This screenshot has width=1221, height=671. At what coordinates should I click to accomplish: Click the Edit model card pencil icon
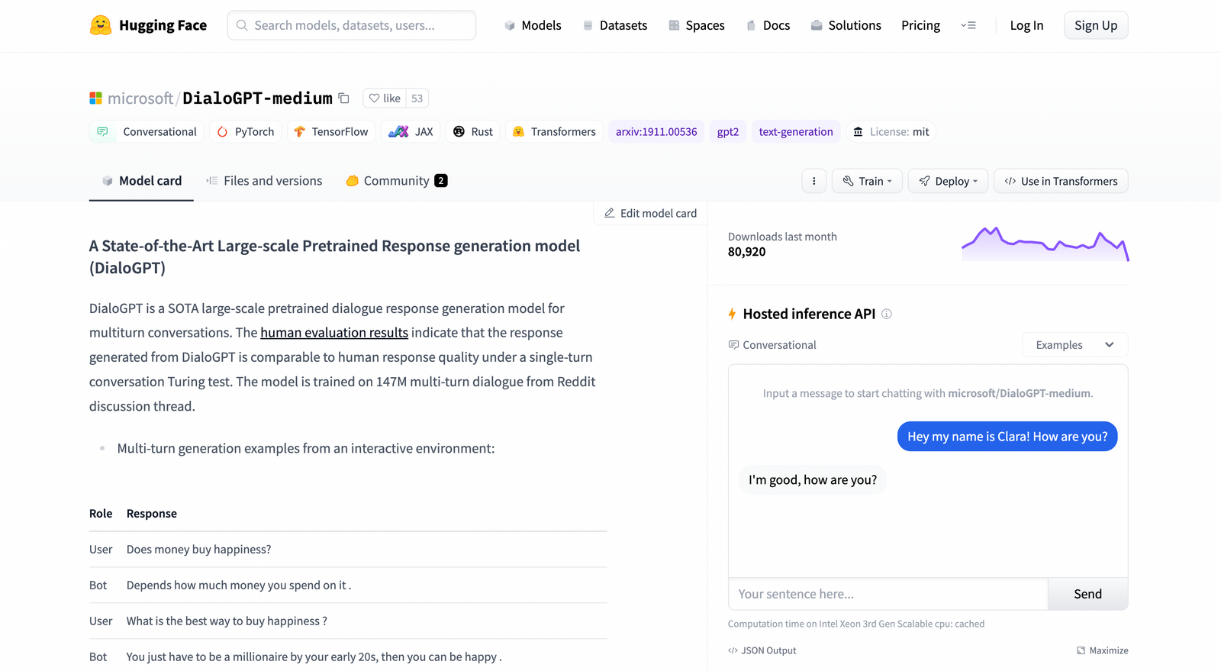610,213
